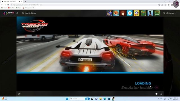This screenshot has height=101, width=180.
Task: Open the chat app on the taskbar
Action: [x=96, y=99]
